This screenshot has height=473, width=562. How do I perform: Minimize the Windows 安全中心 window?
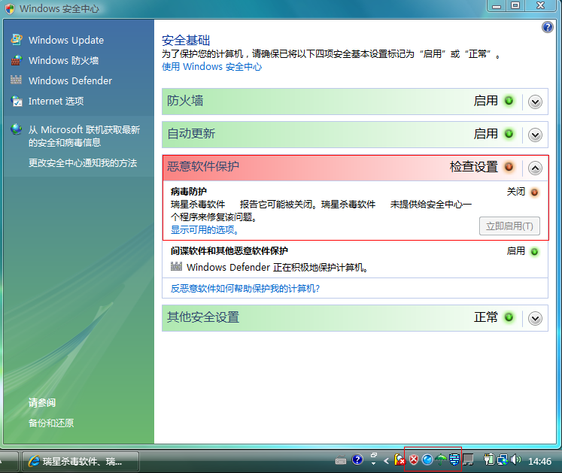pyautogui.click(x=497, y=6)
